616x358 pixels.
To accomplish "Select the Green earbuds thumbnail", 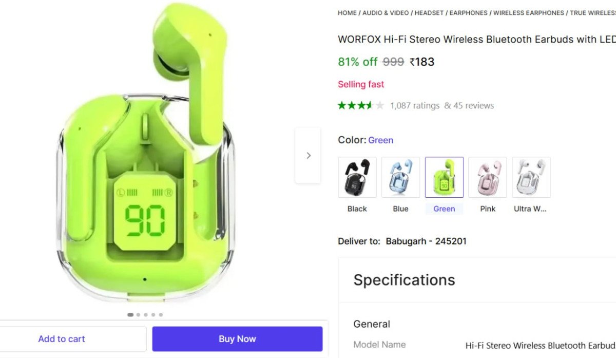I will point(444,177).
